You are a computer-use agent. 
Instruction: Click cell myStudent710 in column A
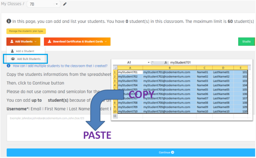(130, 111)
